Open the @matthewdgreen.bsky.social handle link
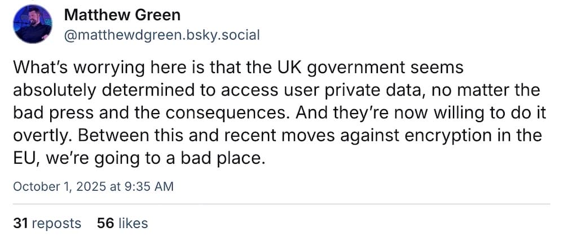The height and width of the screenshot is (238, 564). point(162,35)
